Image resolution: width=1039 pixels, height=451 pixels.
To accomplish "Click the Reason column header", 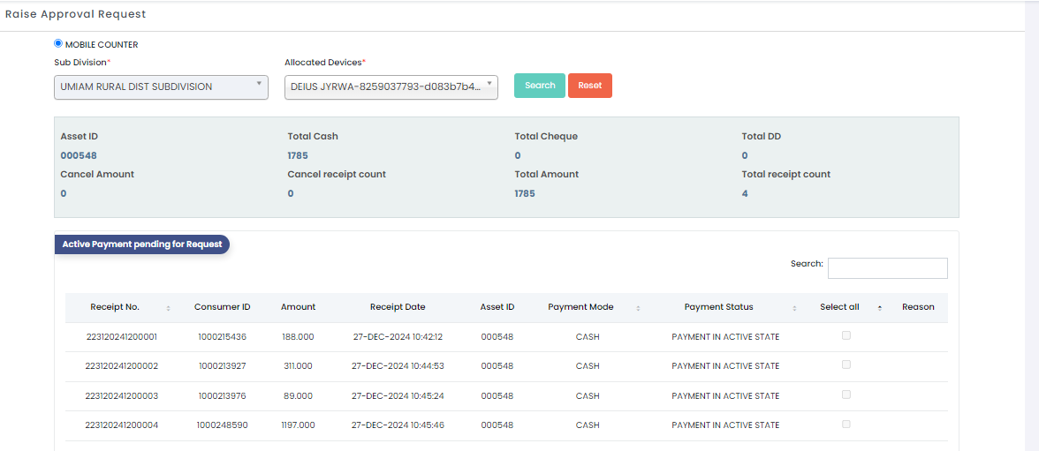I will pos(918,307).
